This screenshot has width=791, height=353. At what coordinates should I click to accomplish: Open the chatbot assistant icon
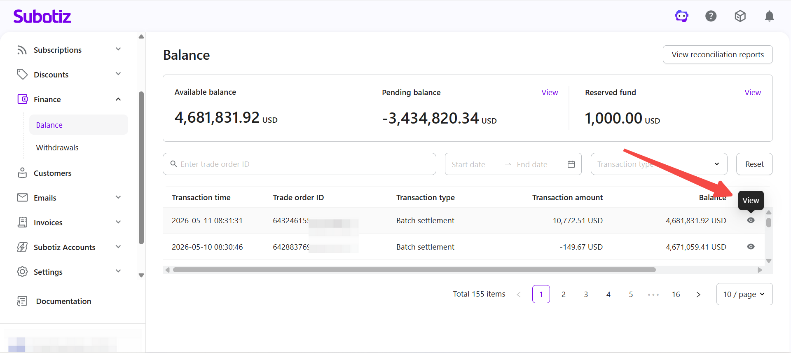click(682, 16)
